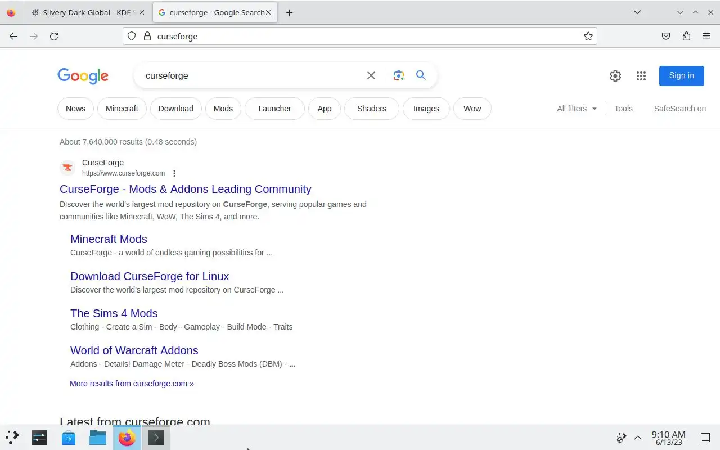Screen dimensions: 720x450
Task: Filter results by Minecraft
Action: (122, 109)
